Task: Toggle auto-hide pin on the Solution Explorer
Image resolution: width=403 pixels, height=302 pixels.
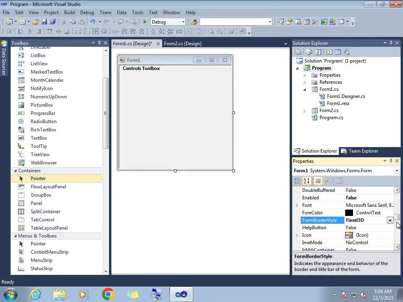Action: pyautogui.click(x=391, y=43)
